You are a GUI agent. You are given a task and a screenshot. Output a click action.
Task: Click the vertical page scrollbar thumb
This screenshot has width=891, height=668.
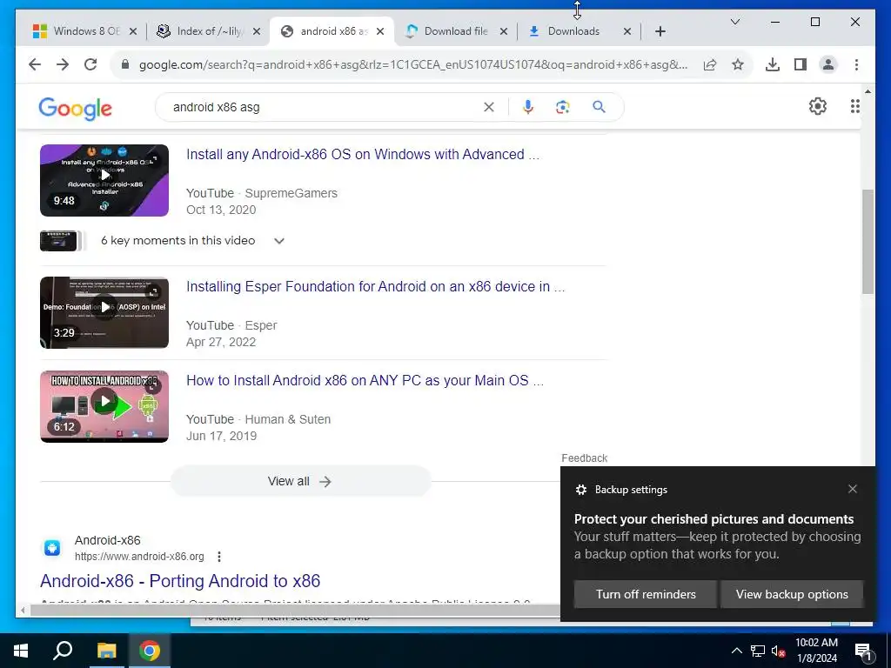(x=868, y=242)
